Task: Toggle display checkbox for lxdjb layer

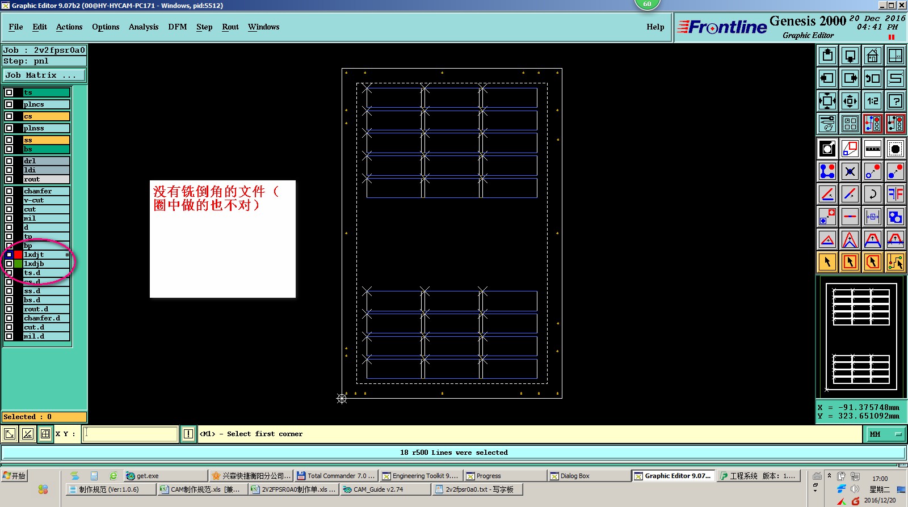Action: pyautogui.click(x=9, y=264)
